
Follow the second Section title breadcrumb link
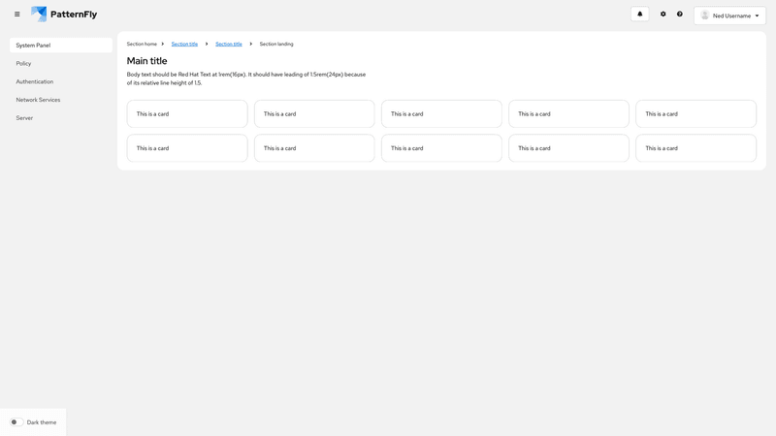229,44
